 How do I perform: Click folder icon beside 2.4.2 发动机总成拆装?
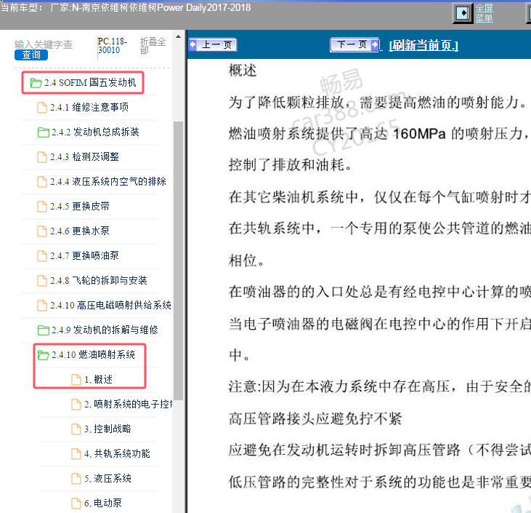(44, 132)
